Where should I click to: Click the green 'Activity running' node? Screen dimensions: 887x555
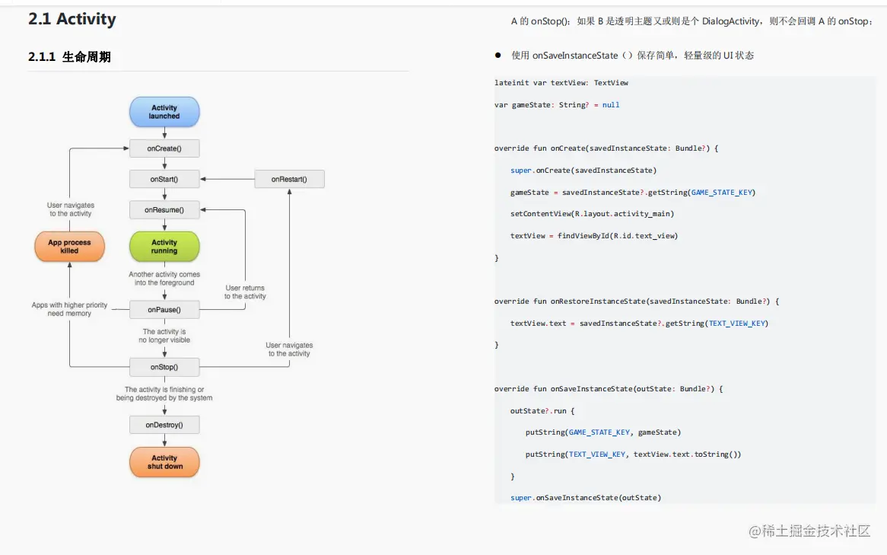[164, 247]
